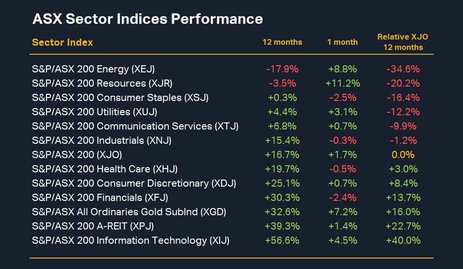The image size is (463, 269).
Task: Click the +56.6% twelve-month value
Action: (x=282, y=240)
